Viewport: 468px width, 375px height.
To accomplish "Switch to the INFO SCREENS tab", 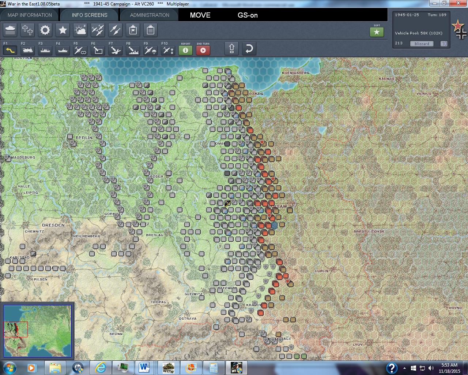I will pos(90,15).
